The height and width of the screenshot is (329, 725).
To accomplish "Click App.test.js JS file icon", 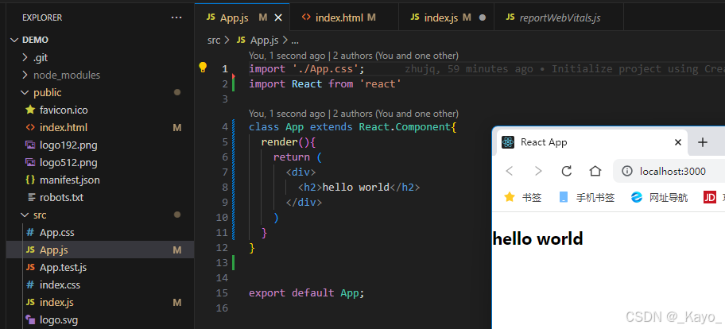I will pos(30,268).
